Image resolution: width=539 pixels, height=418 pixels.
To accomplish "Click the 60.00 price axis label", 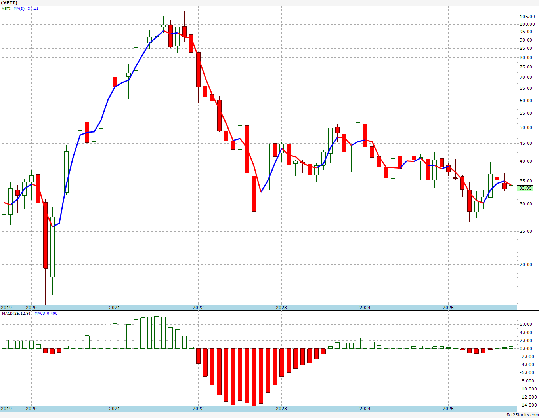I will (x=527, y=101).
